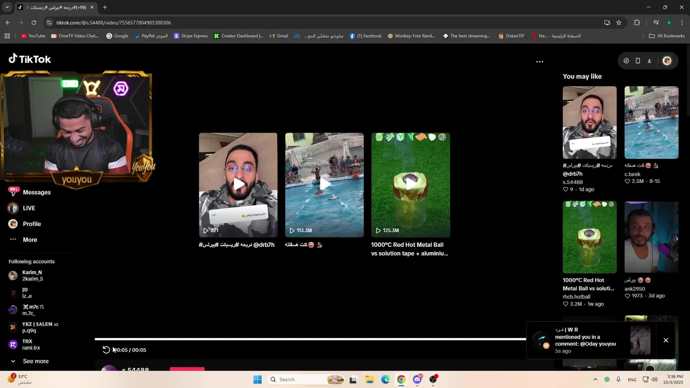Open Karim_N following account
Screen dimensions: 690x388
click(32, 276)
